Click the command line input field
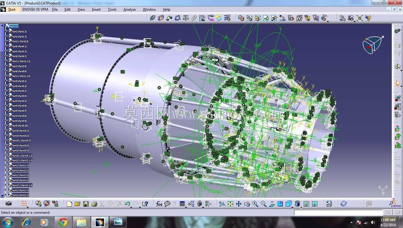Viewport: 403px width, 228px height. point(338,213)
